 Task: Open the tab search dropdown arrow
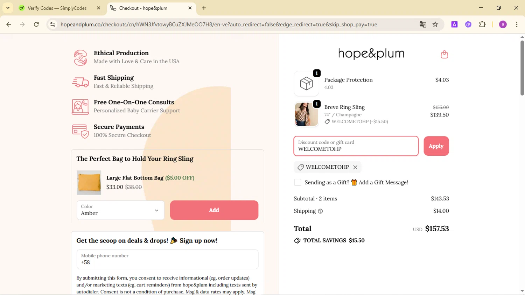tap(8, 8)
